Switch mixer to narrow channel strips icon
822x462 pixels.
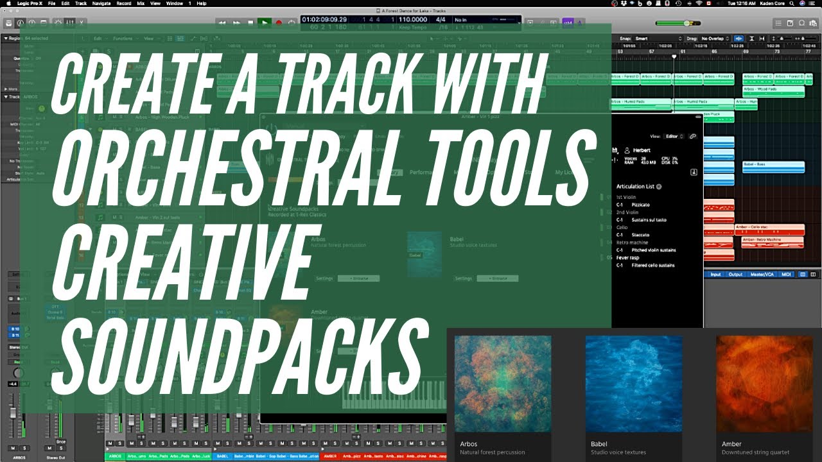[803, 274]
